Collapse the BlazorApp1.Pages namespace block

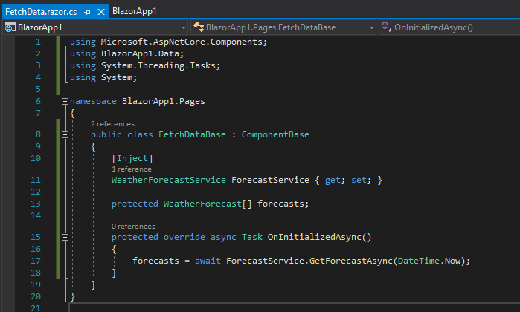click(x=65, y=100)
